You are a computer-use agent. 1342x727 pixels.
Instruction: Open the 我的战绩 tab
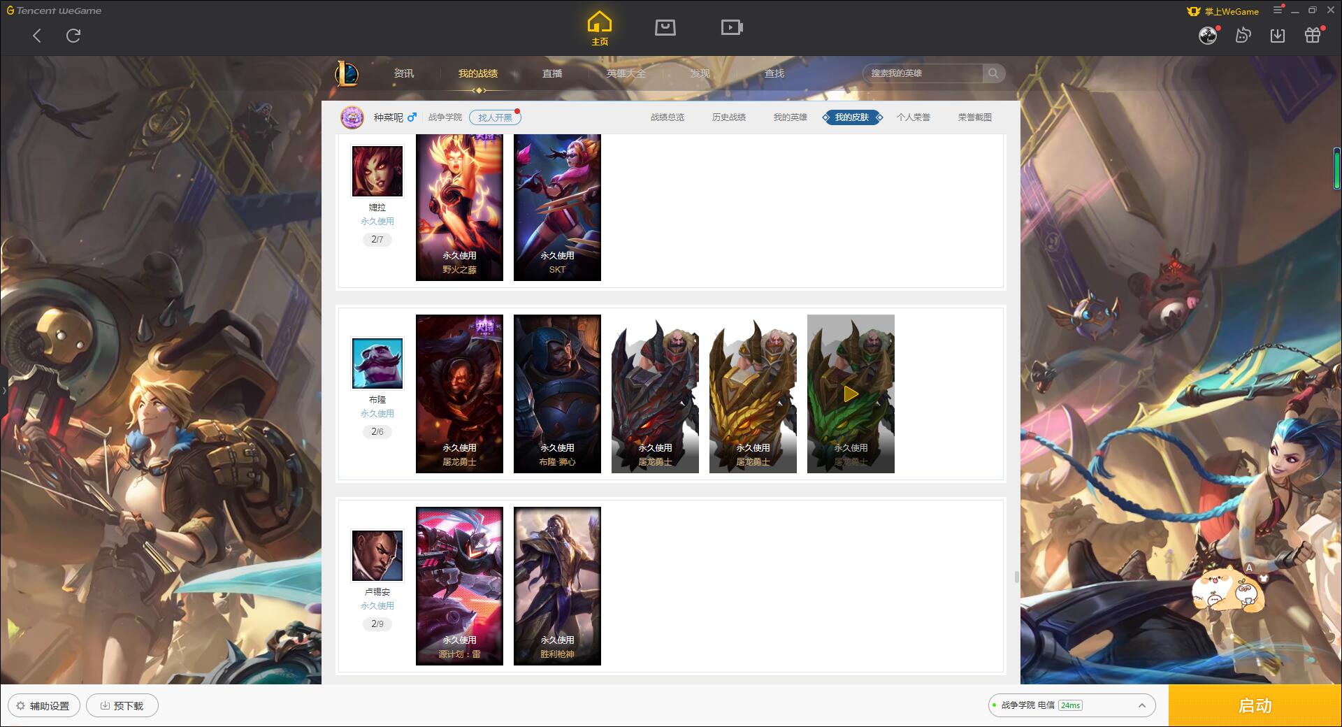point(478,73)
